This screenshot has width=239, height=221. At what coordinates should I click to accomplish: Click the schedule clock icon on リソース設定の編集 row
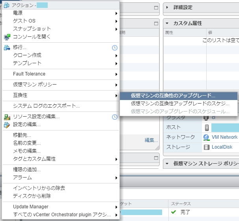pyautogui.click(x=115, y=117)
